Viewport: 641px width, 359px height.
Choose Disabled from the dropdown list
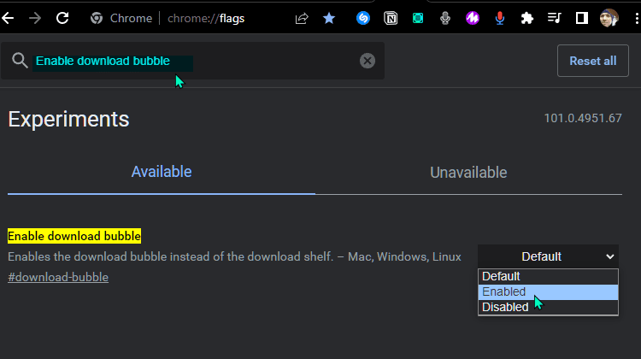(x=548, y=307)
